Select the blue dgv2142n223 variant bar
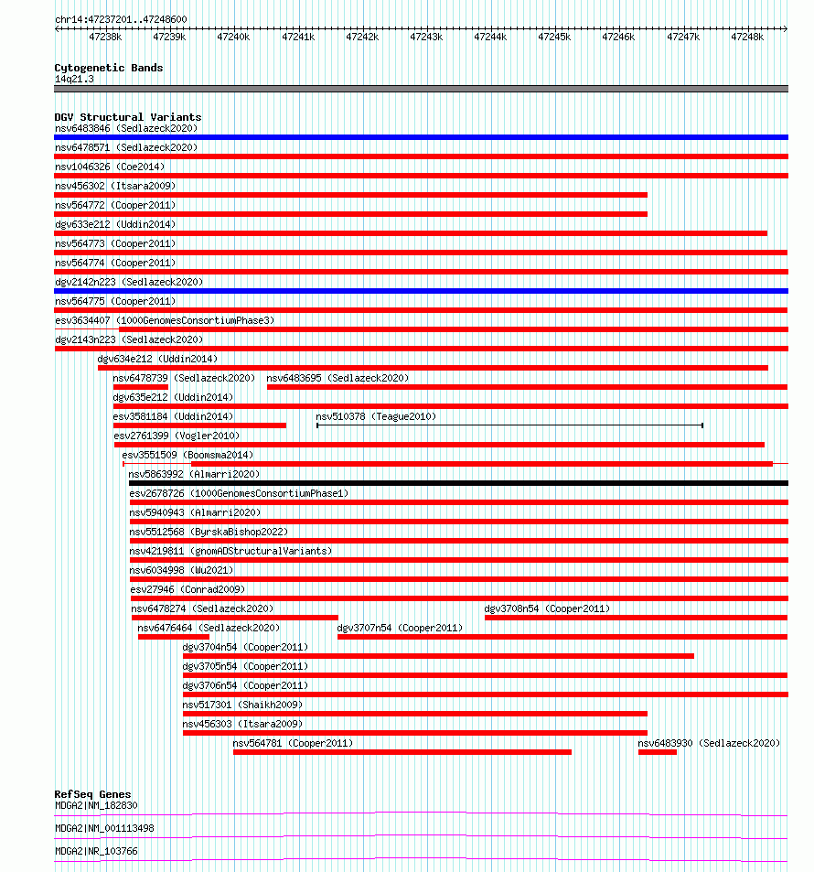The image size is (814, 872). (421, 291)
